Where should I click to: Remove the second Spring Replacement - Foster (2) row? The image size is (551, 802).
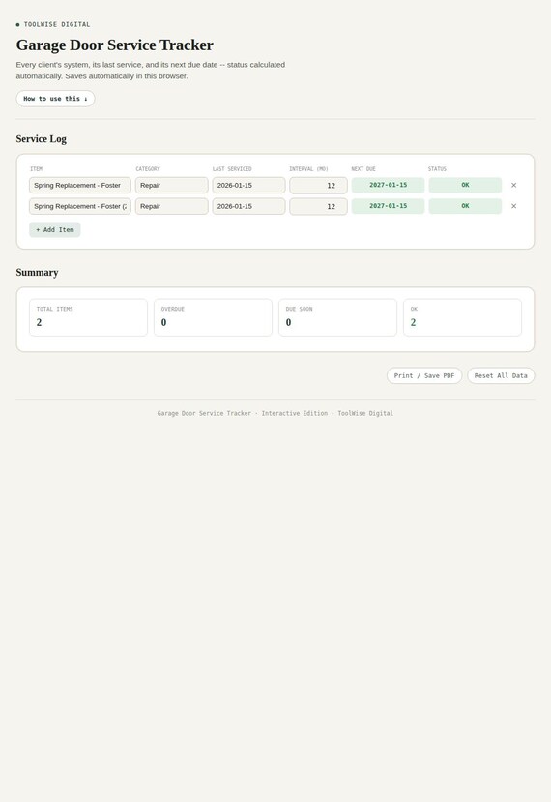click(513, 206)
